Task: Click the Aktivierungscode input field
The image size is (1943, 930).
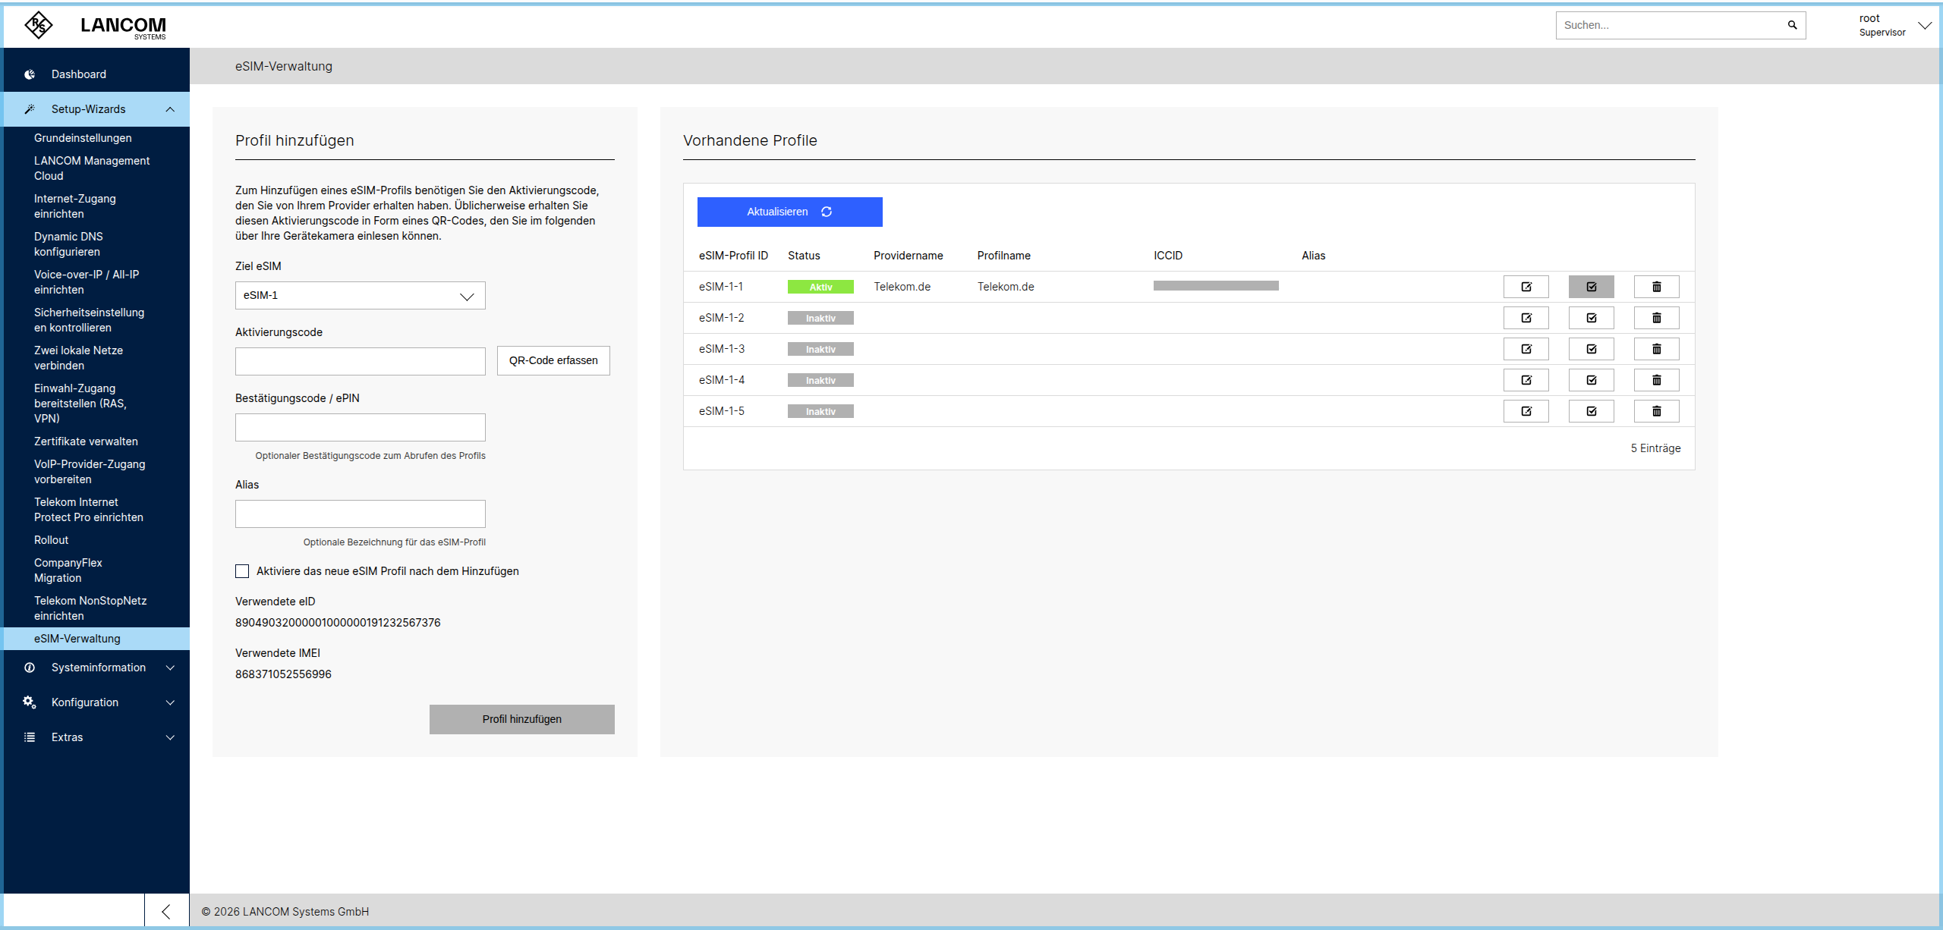Action: [360, 362]
